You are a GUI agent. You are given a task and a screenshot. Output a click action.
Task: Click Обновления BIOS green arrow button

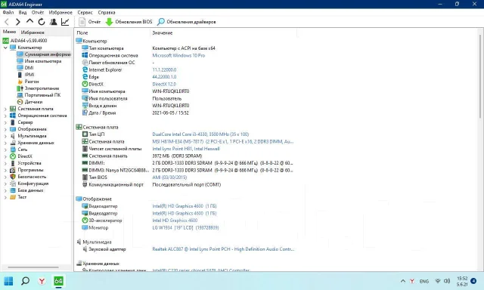pos(129,22)
